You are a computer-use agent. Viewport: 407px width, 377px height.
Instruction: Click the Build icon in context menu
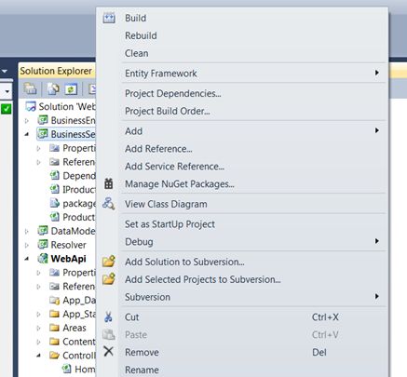click(x=109, y=18)
